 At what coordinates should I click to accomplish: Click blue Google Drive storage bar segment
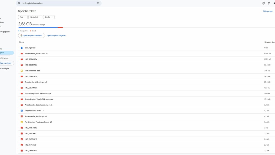38,28
